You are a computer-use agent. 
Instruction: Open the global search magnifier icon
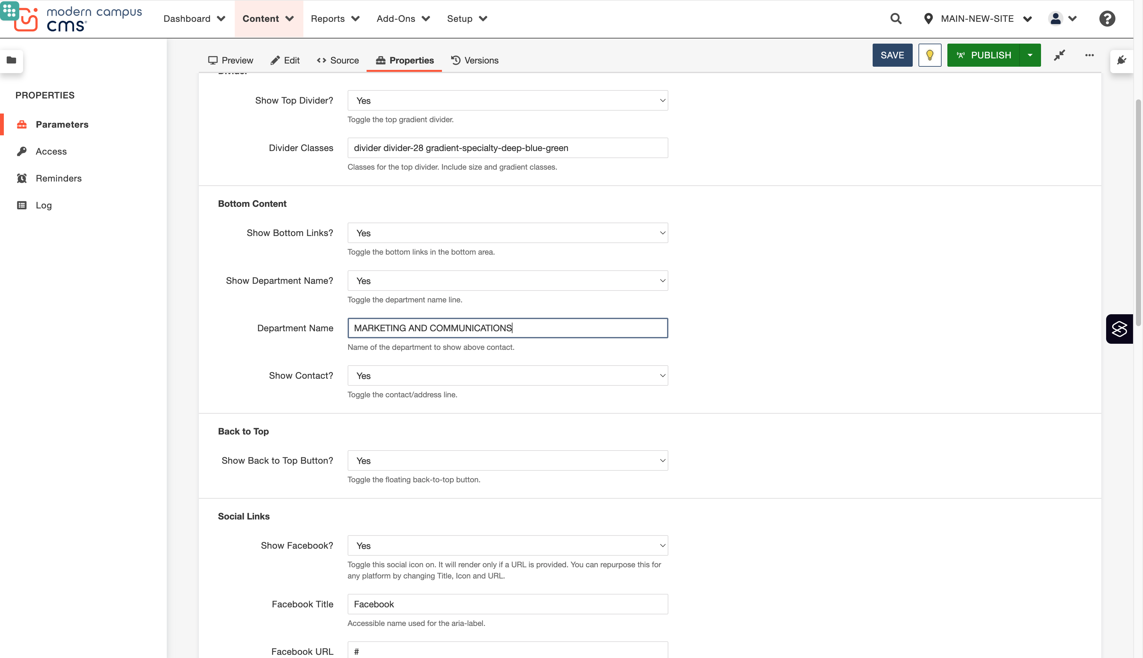click(x=896, y=19)
